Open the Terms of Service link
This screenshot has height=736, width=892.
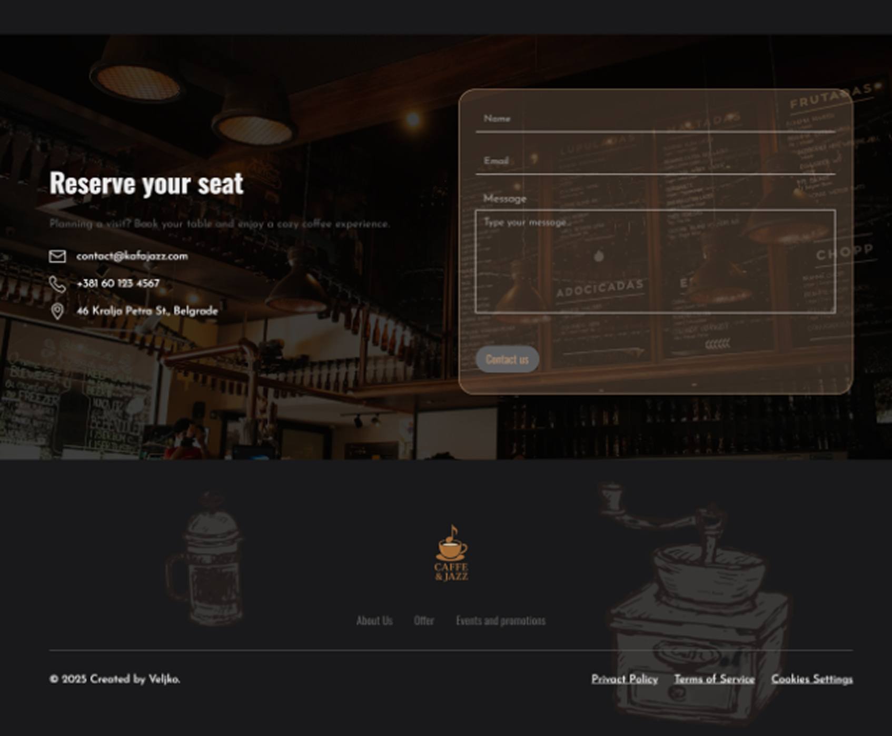pyautogui.click(x=715, y=679)
